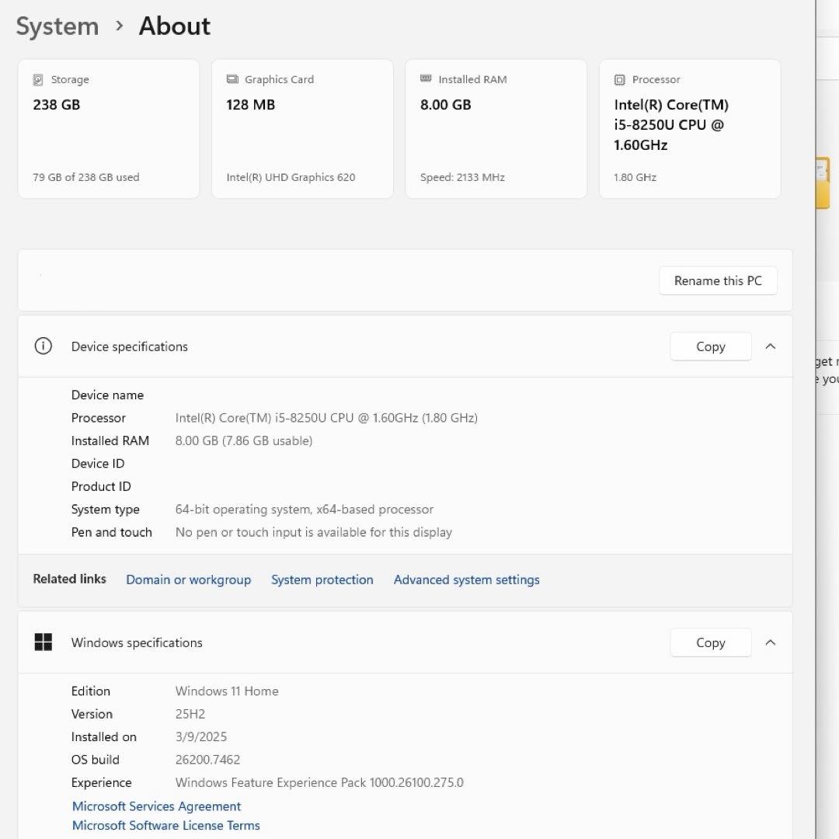This screenshot has width=839, height=839.
Task: Collapse the Windows specifications section
Action: (771, 642)
